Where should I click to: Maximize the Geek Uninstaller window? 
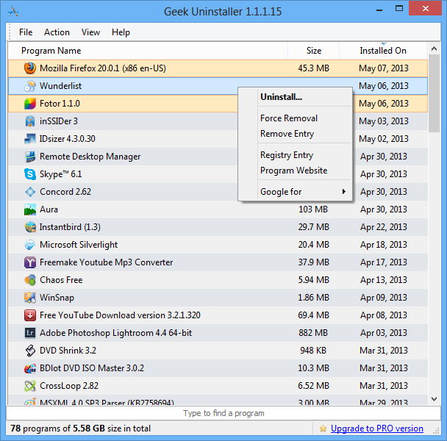399,9
